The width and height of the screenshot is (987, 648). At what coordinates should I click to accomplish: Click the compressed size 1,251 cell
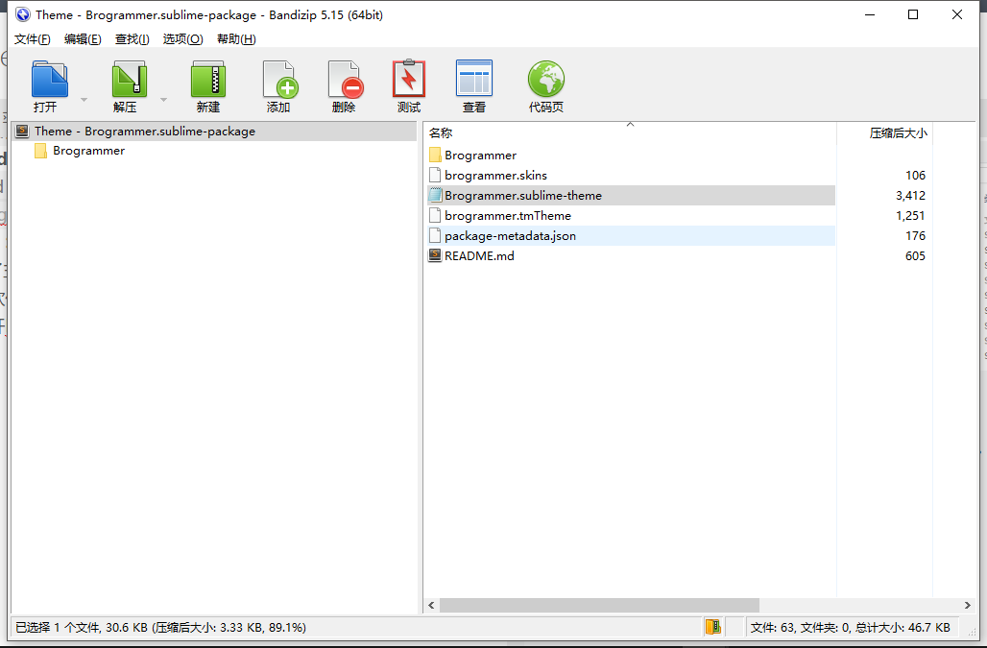click(910, 215)
